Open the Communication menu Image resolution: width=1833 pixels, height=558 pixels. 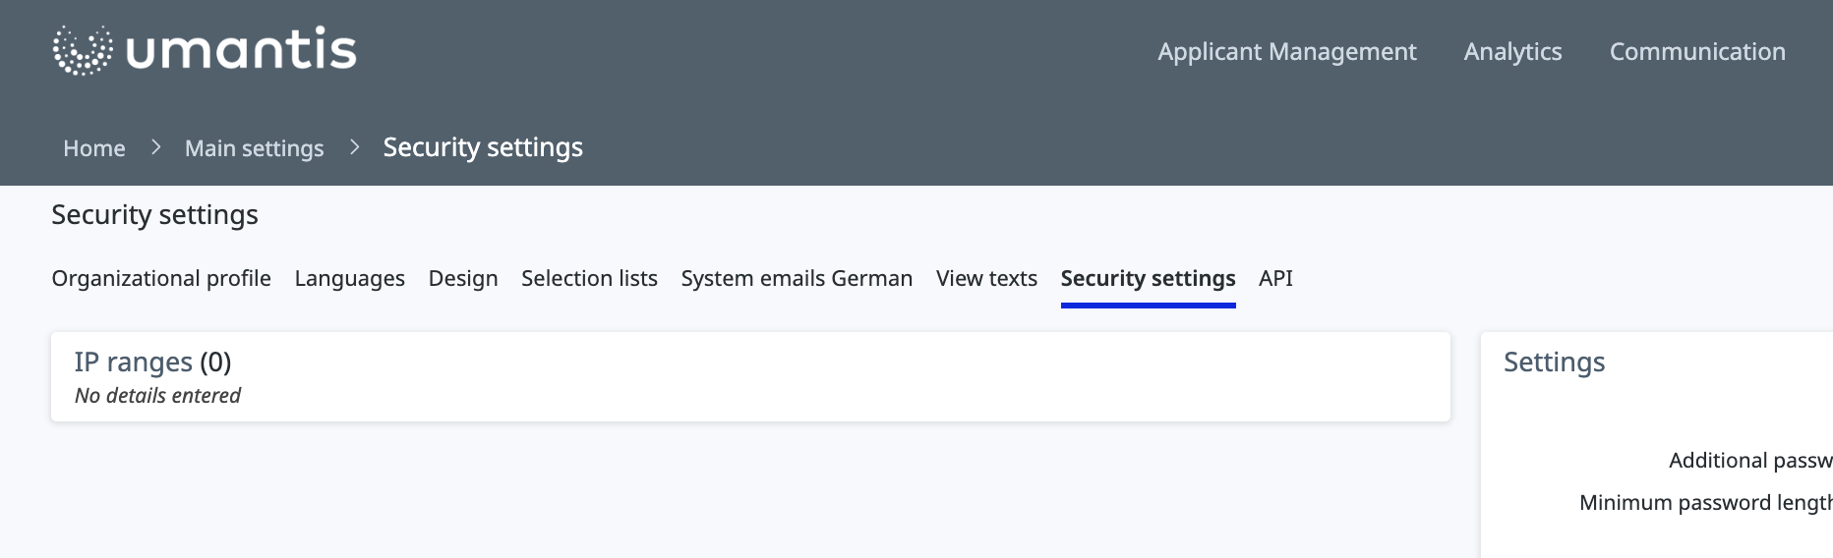(x=1696, y=51)
